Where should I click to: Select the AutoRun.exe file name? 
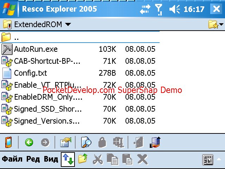click(36, 49)
